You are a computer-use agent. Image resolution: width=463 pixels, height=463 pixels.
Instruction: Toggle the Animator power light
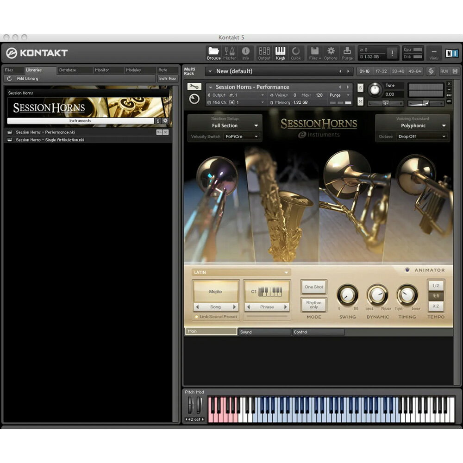(x=407, y=270)
